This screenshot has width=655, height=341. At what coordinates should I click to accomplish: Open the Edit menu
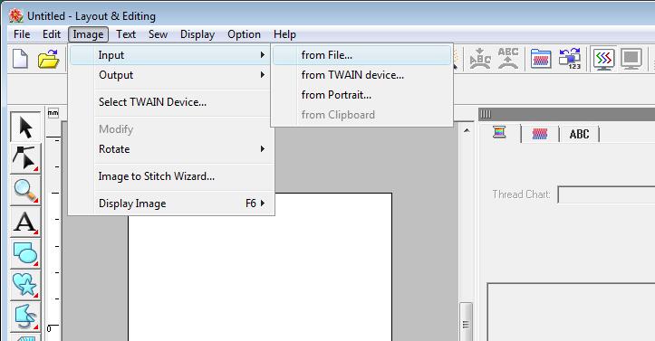(52, 34)
